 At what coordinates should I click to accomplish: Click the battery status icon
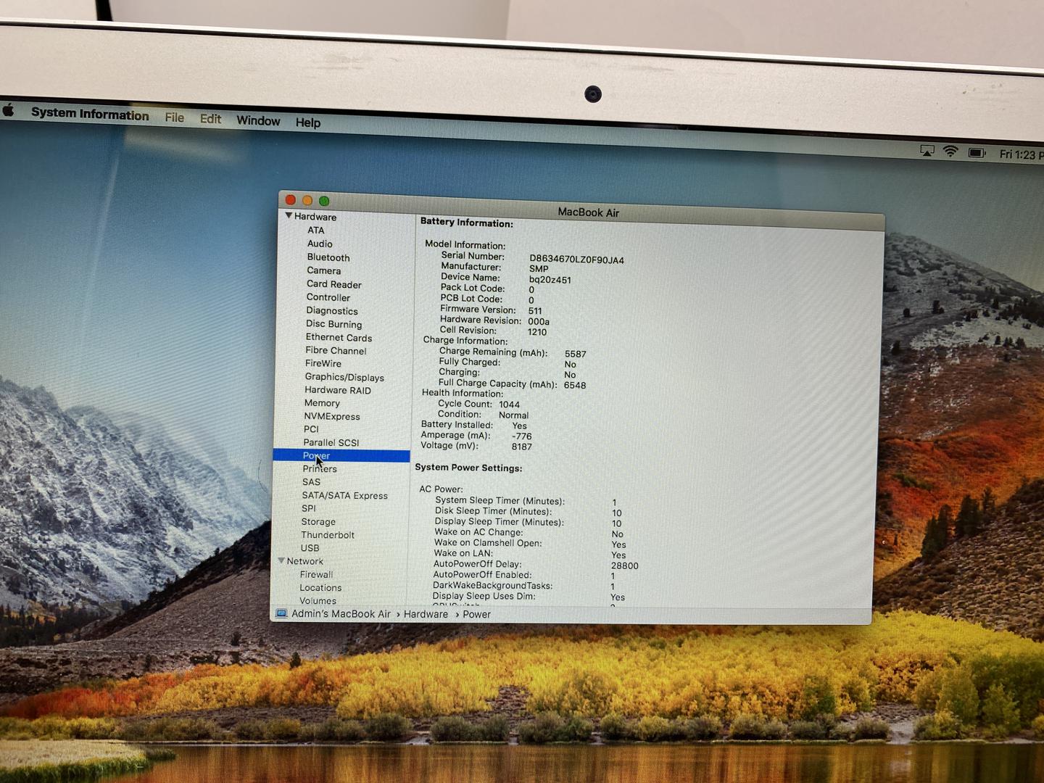click(977, 153)
